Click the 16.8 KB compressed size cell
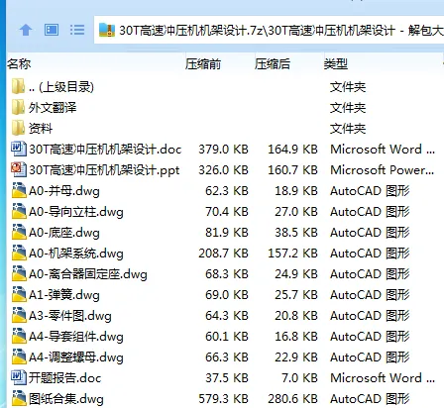 (296, 337)
